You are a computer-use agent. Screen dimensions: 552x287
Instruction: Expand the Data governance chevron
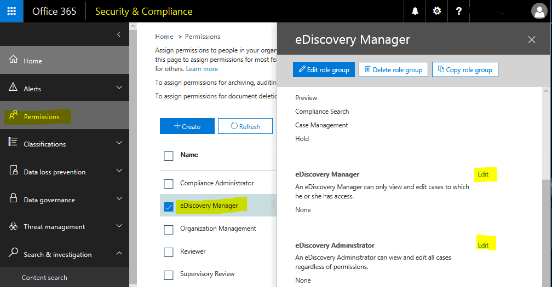click(119, 198)
